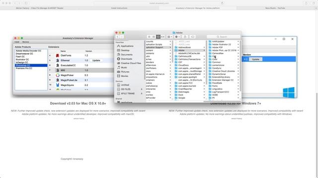Click Update button beside Ethereal extension

pos(96,60)
